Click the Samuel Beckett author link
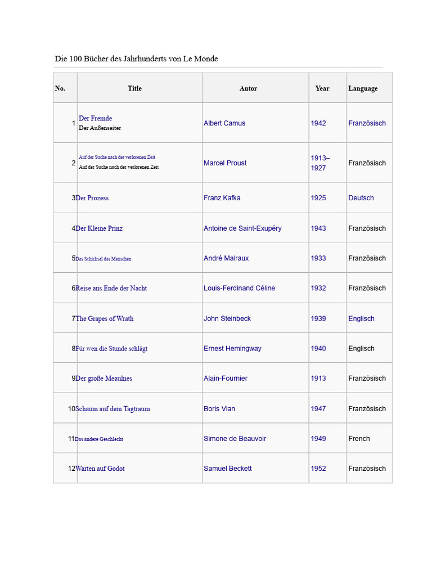This screenshot has width=432, height=576. click(228, 469)
